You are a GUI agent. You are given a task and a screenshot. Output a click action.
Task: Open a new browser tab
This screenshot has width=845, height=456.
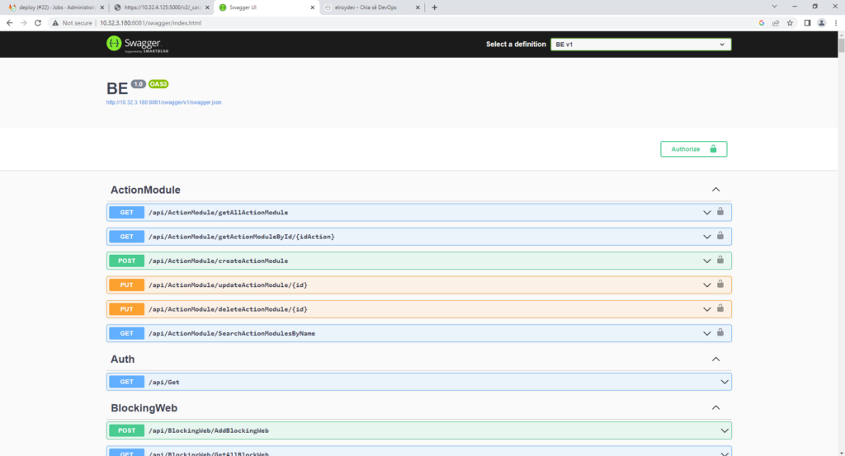(x=434, y=7)
